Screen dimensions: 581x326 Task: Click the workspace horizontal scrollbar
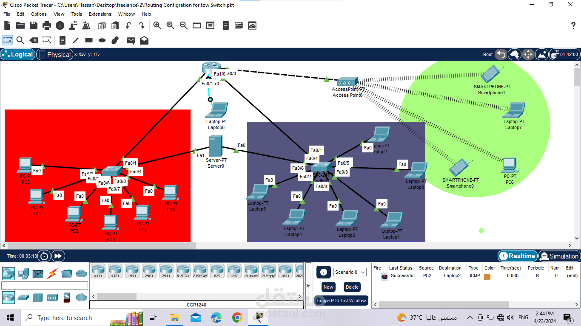click(102, 245)
